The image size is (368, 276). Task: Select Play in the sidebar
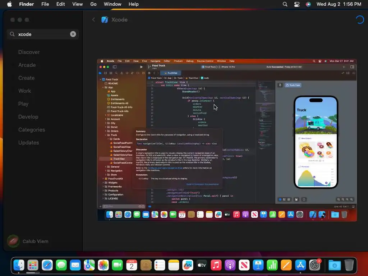coord(23,104)
